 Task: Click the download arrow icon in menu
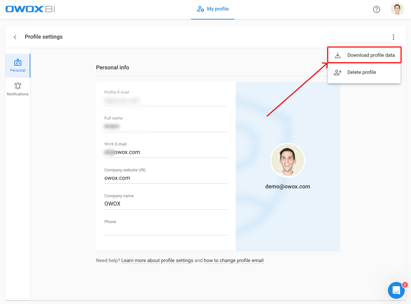tap(338, 55)
